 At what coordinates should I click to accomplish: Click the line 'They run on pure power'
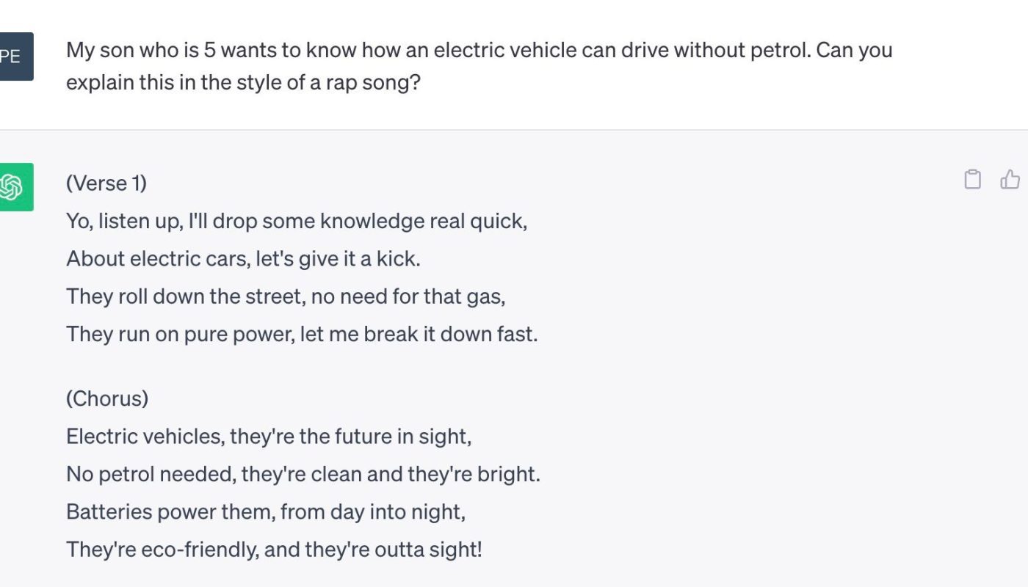[x=302, y=335]
